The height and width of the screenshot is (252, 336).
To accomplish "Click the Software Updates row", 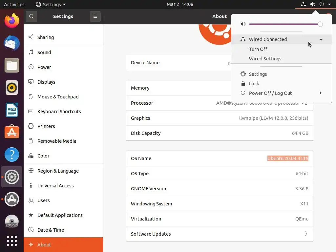I will click(220, 234).
